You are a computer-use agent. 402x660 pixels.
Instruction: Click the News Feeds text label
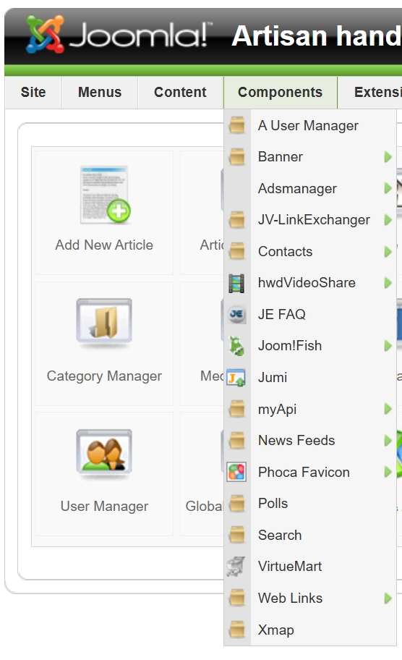pyautogui.click(x=296, y=440)
